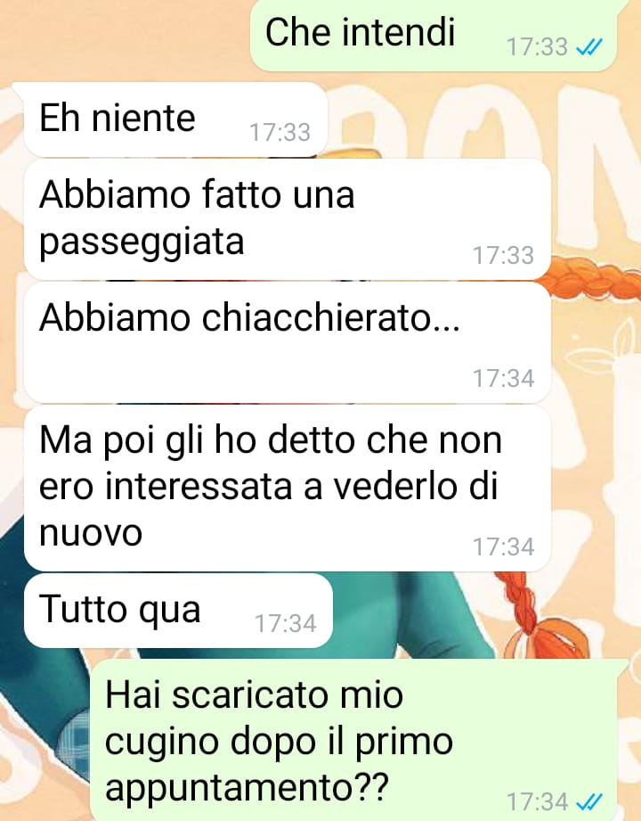Screen dimensions: 641x821
Task: Tap the 'Che intendi' sent message
Action: (433, 36)
